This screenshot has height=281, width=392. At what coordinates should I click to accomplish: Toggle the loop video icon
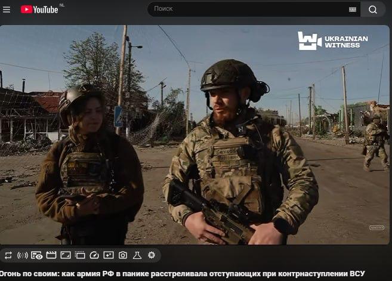point(8,255)
